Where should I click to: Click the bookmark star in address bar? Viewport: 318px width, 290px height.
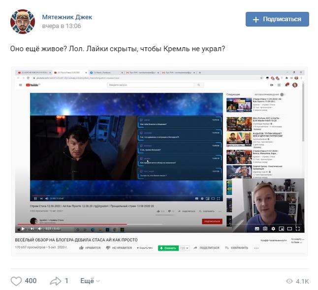[261, 78]
